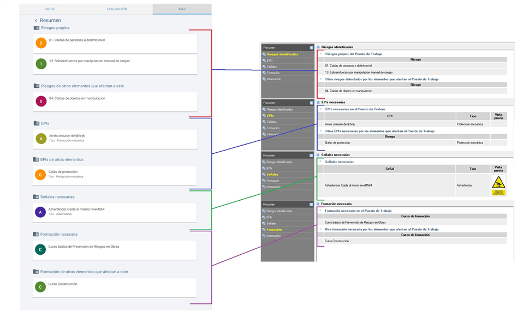Viewport: 524px width, 311px height.
Task: Click the orange G badge for Gafas de protección
Action: (x=41, y=175)
